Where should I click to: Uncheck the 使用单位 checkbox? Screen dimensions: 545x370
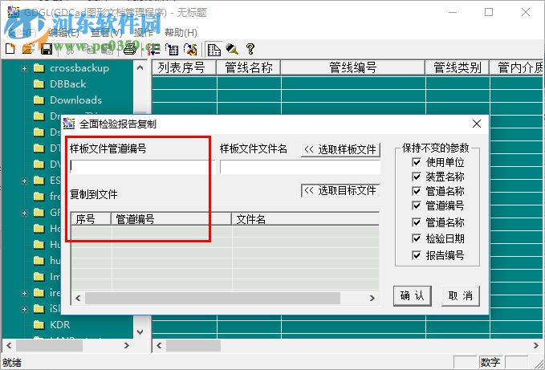point(416,162)
